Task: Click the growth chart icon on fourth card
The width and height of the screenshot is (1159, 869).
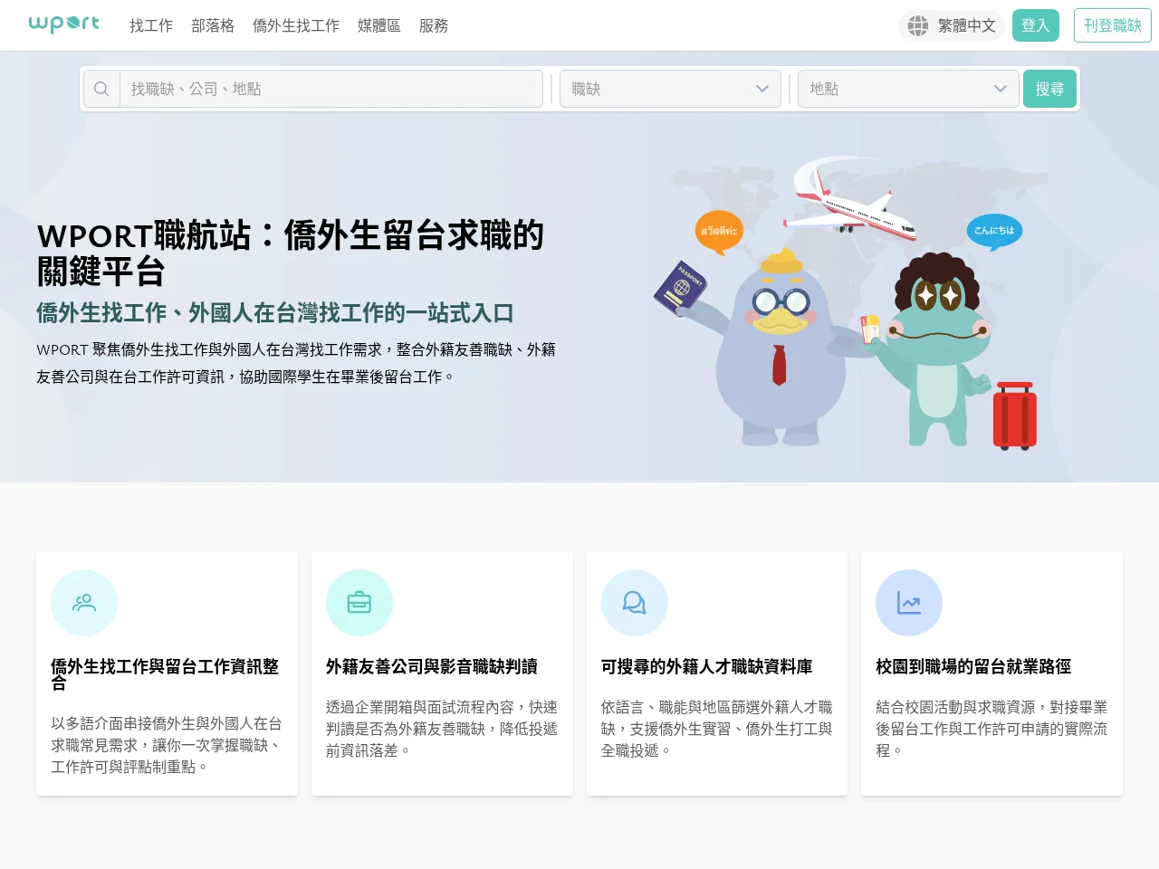Action: click(909, 603)
